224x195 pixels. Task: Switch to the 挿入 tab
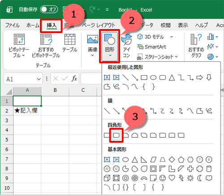pos(52,25)
